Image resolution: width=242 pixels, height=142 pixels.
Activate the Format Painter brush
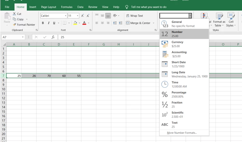point(15,25)
